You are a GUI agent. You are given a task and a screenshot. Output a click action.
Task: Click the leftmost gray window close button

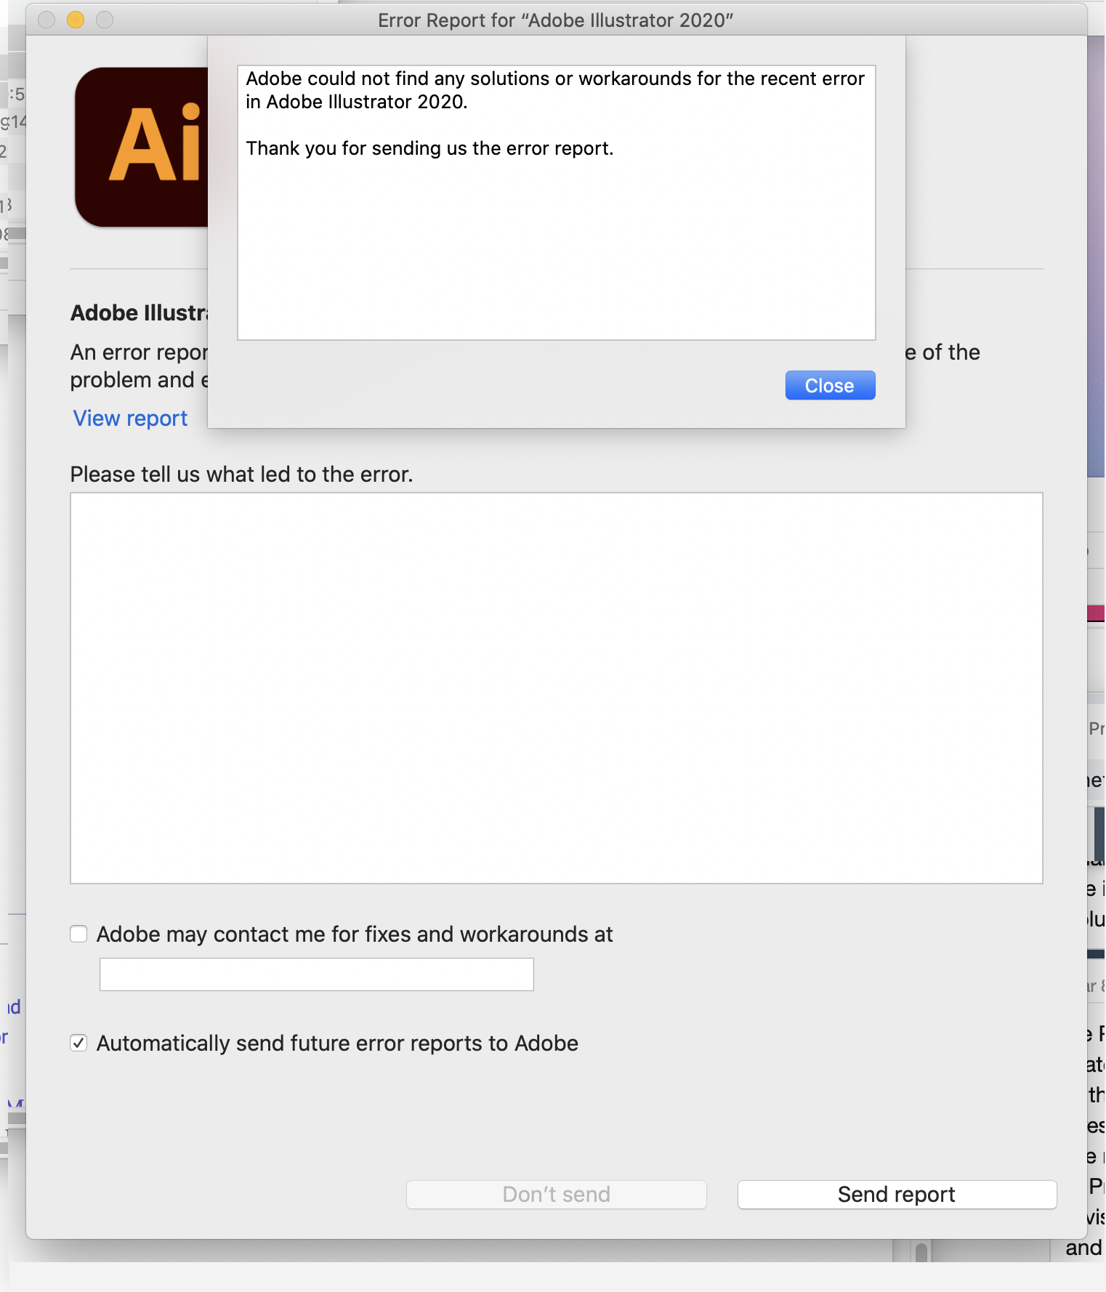click(x=47, y=20)
